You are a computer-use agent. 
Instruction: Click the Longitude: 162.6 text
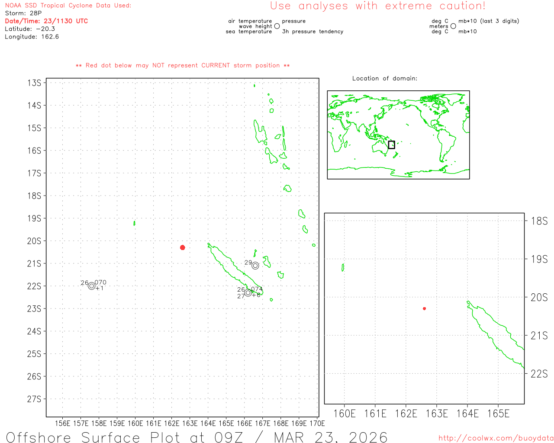[32, 37]
